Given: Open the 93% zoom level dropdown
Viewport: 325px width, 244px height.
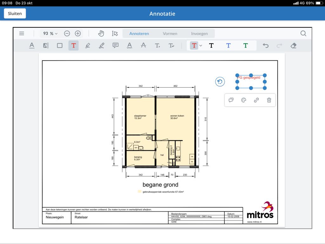Looking at the screenshot, I should (50, 33).
